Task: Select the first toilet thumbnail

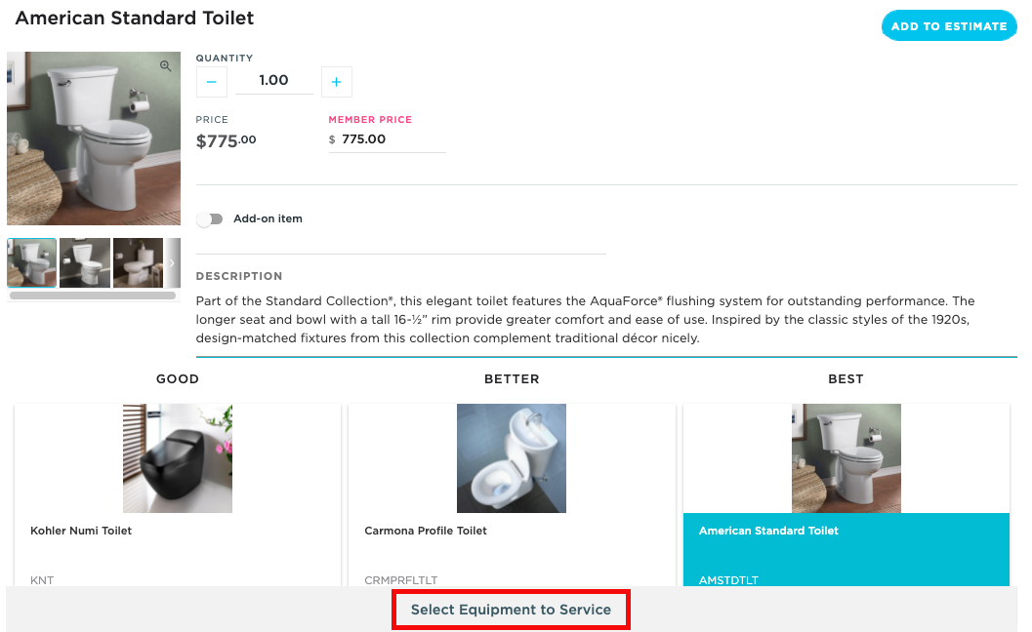Action: [32, 262]
